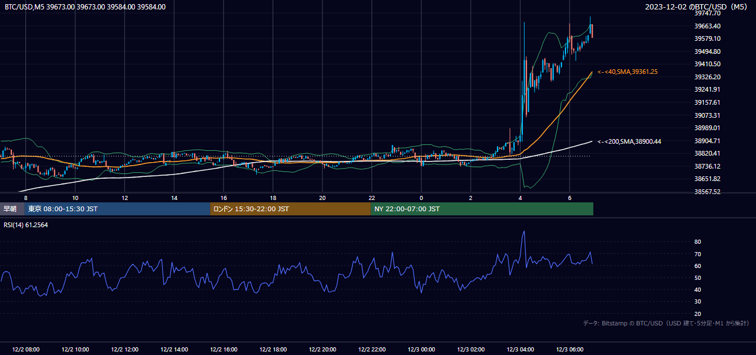Click hour tick 14 under price chart

[174, 198]
